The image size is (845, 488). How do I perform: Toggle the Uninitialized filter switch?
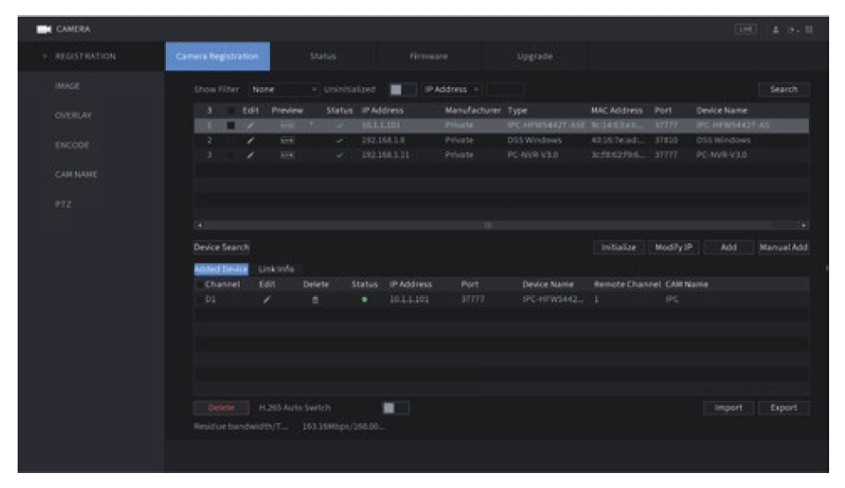click(400, 89)
